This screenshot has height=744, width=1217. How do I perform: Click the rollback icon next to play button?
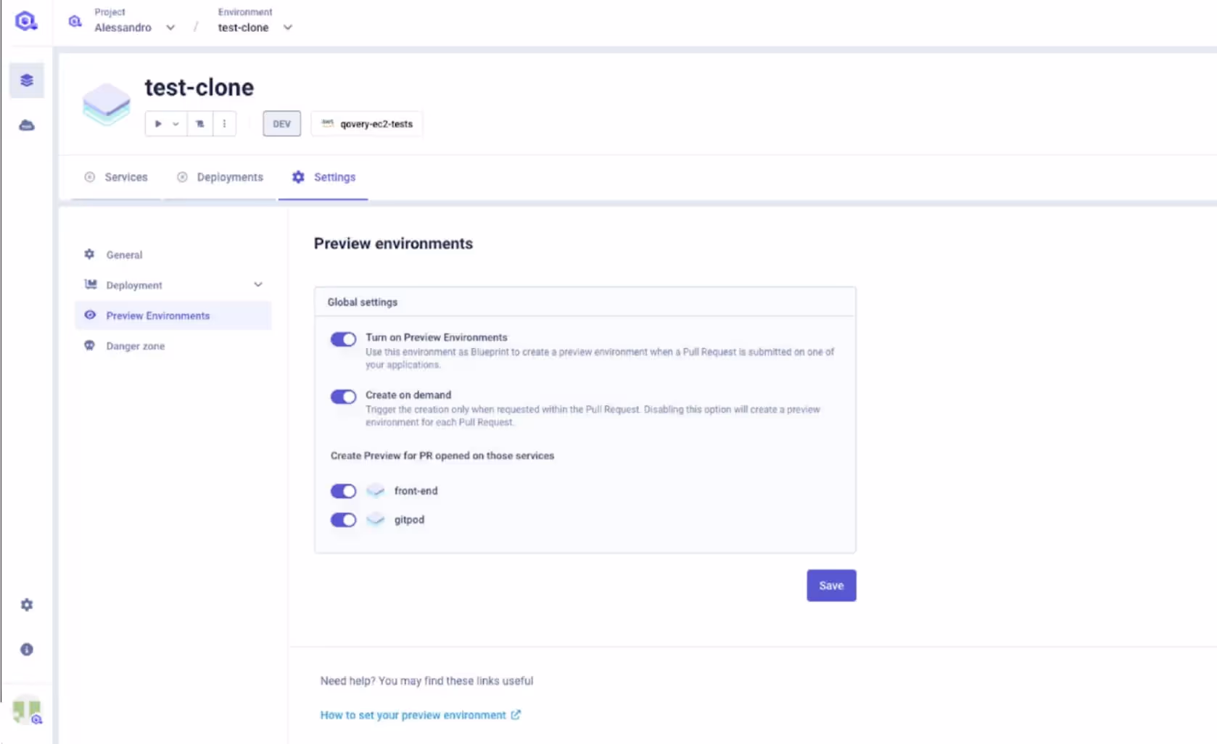click(199, 123)
